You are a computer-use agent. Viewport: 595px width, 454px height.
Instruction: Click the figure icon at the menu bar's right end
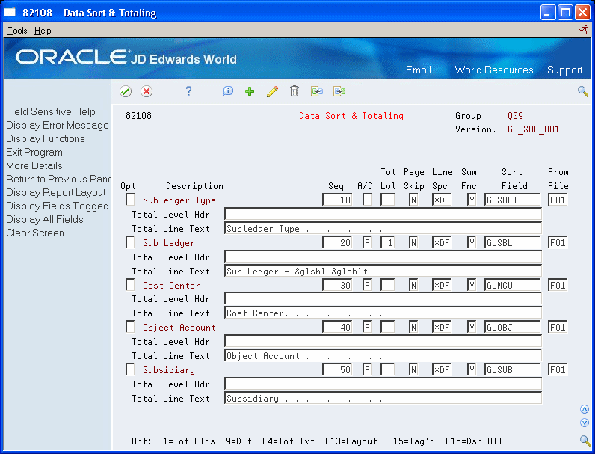pyautogui.click(x=583, y=30)
